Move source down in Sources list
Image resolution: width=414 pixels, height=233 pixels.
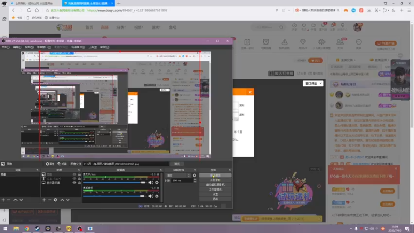[68, 200]
